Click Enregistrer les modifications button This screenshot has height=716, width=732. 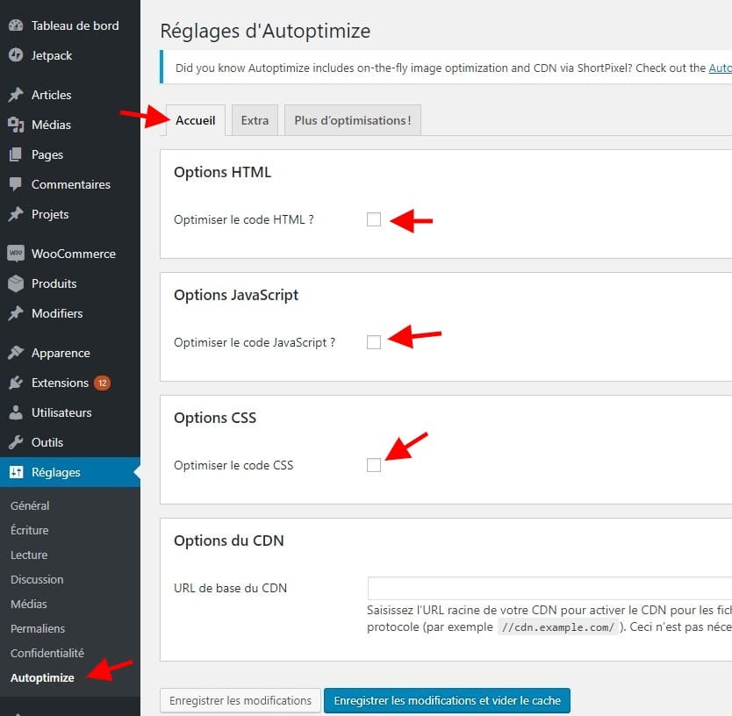pos(240,700)
